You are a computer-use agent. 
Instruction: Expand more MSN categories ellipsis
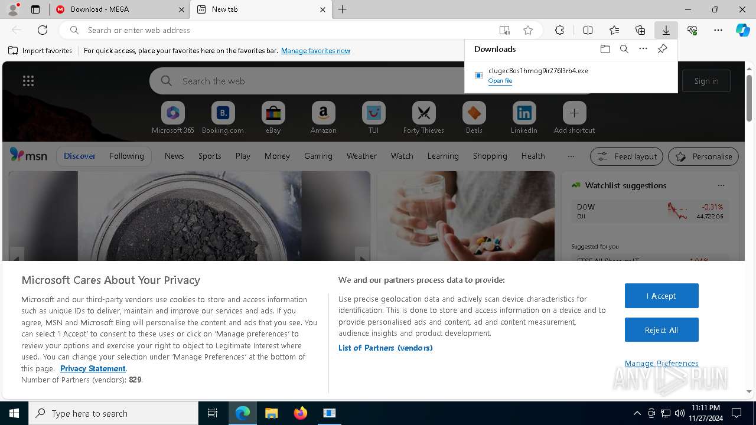[x=571, y=156]
